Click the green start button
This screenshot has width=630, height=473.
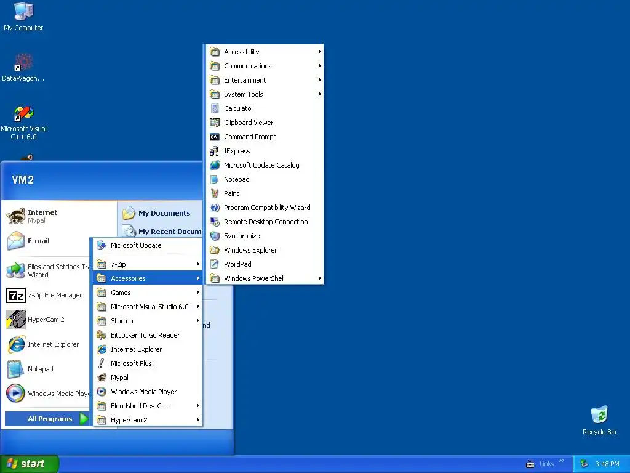coord(29,464)
